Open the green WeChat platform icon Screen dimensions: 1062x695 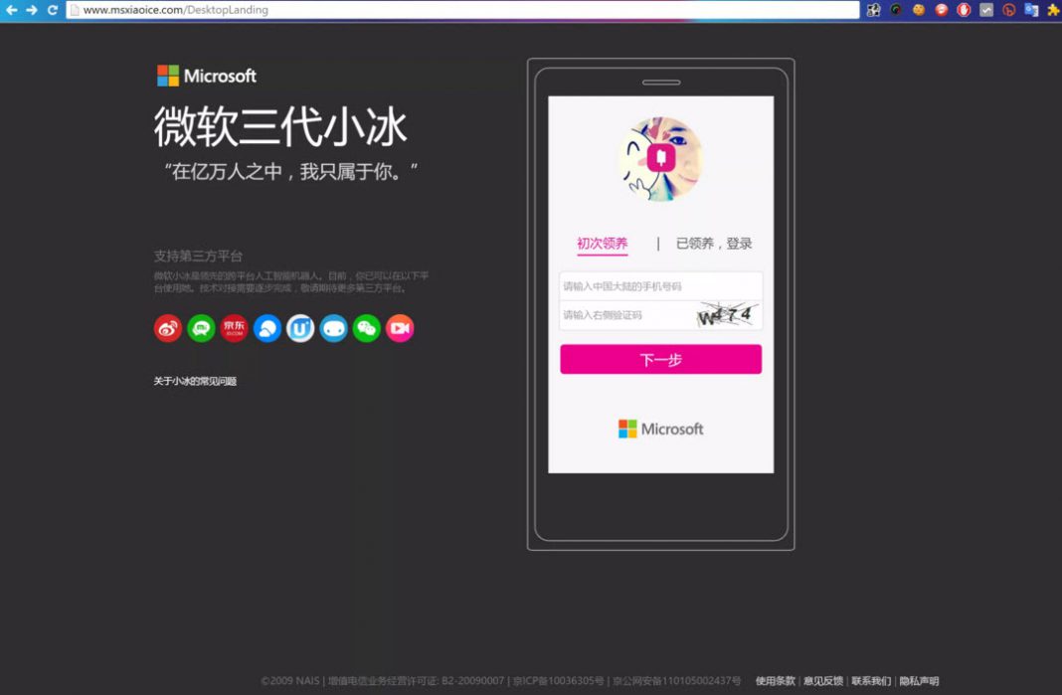click(x=366, y=328)
